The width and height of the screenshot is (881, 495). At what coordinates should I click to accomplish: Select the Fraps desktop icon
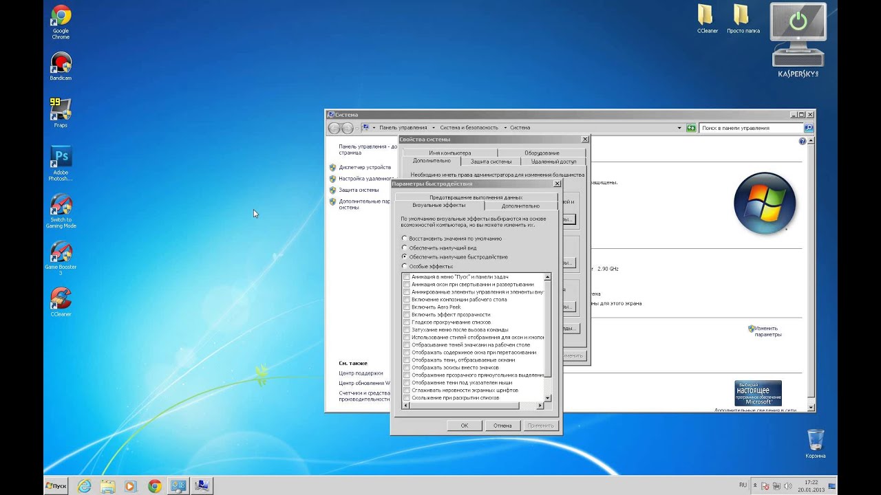click(x=61, y=113)
